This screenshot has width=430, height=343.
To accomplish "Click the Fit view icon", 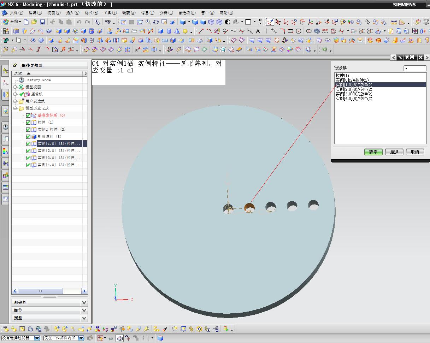I will [x=123, y=22].
